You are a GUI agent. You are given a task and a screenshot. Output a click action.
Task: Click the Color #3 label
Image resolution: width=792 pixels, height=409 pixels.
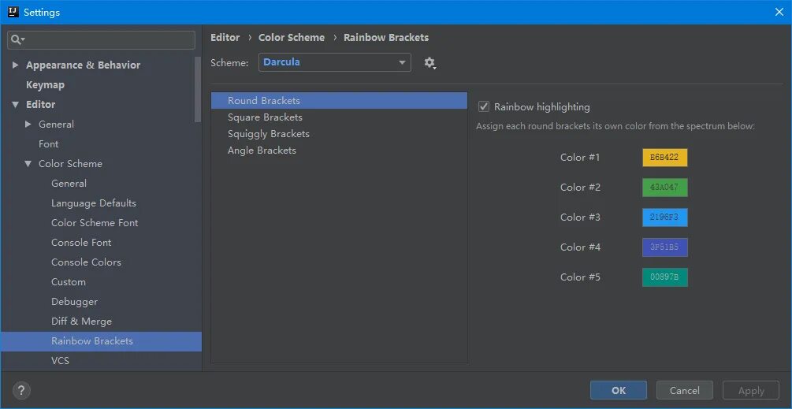click(x=580, y=218)
